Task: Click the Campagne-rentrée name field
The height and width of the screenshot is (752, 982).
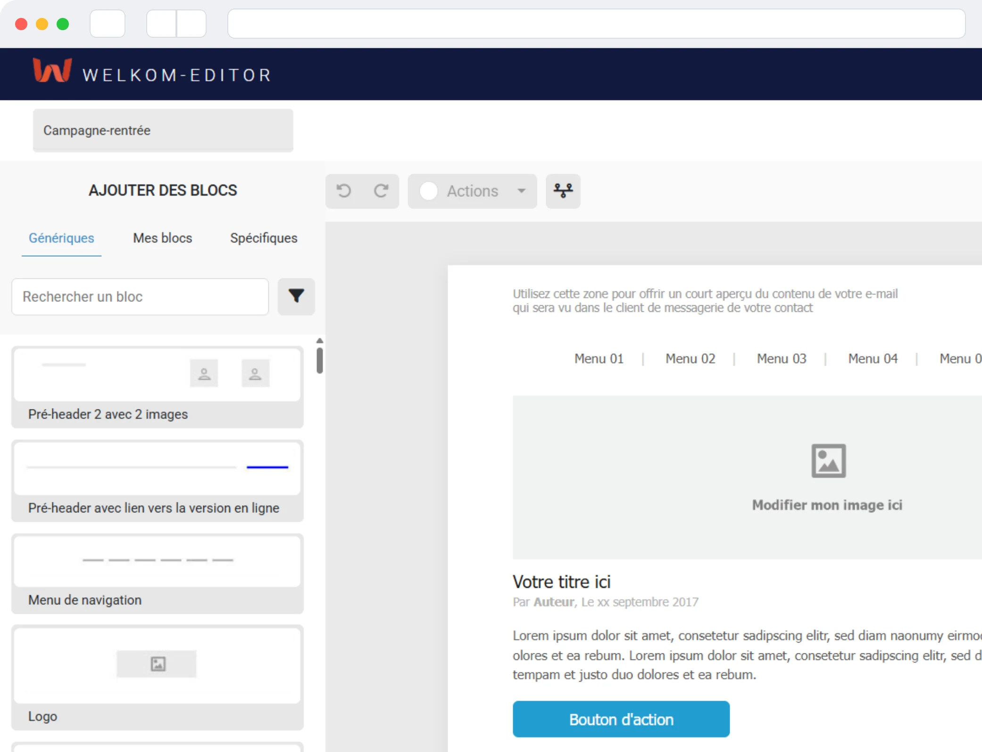Action: click(x=163, y=131)
